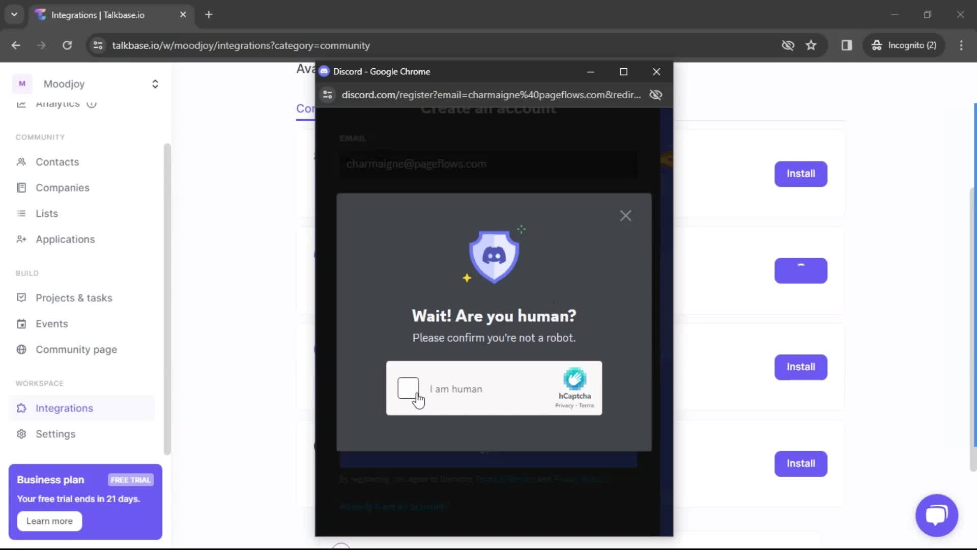
Task: Select Integrations under Workspace section
Action: pos(64,407)
